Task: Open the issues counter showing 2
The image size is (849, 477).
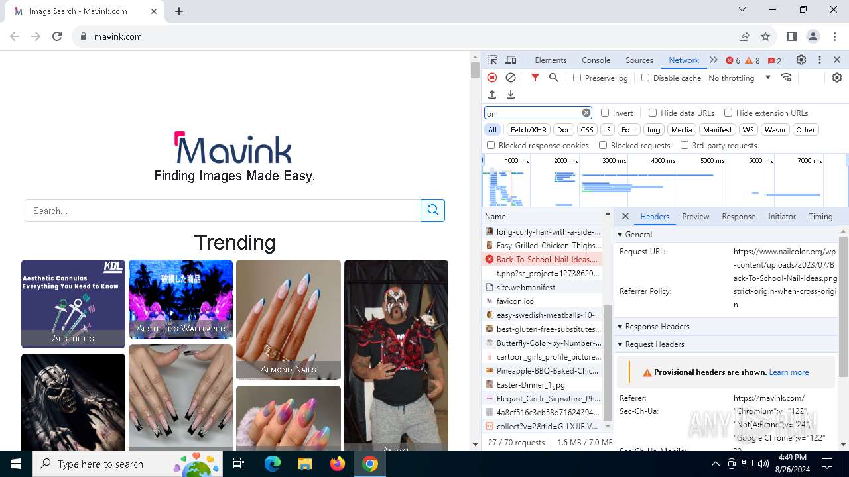Action: pos(775,60)
